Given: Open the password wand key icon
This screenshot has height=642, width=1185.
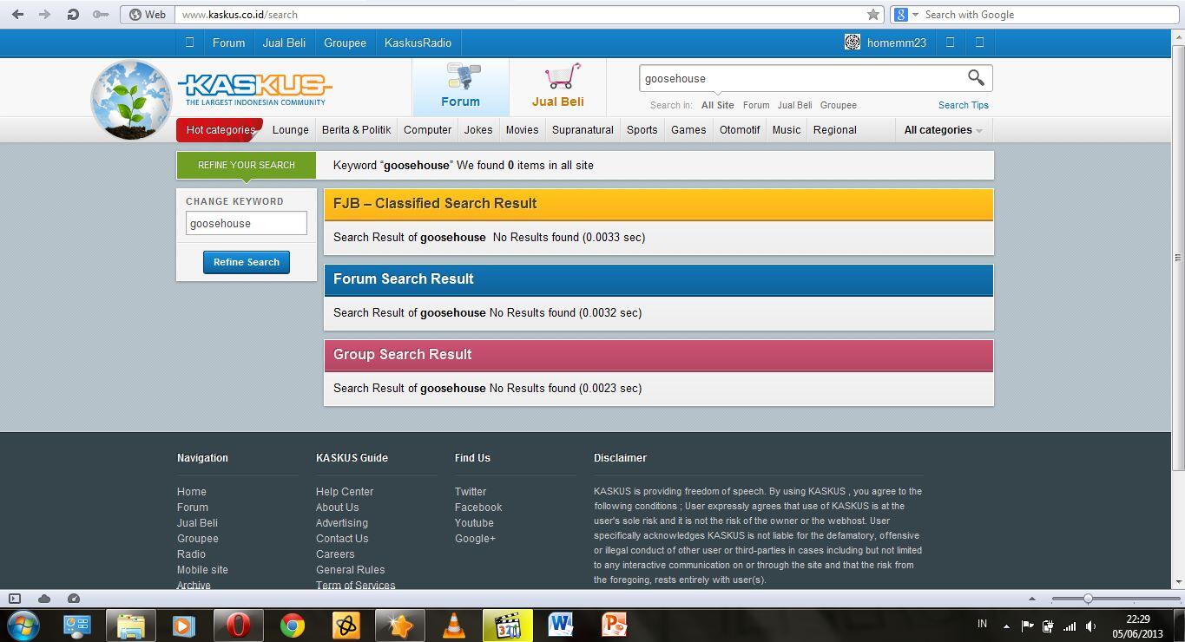Looking at the screenshot, I should [x=101, y=14].
